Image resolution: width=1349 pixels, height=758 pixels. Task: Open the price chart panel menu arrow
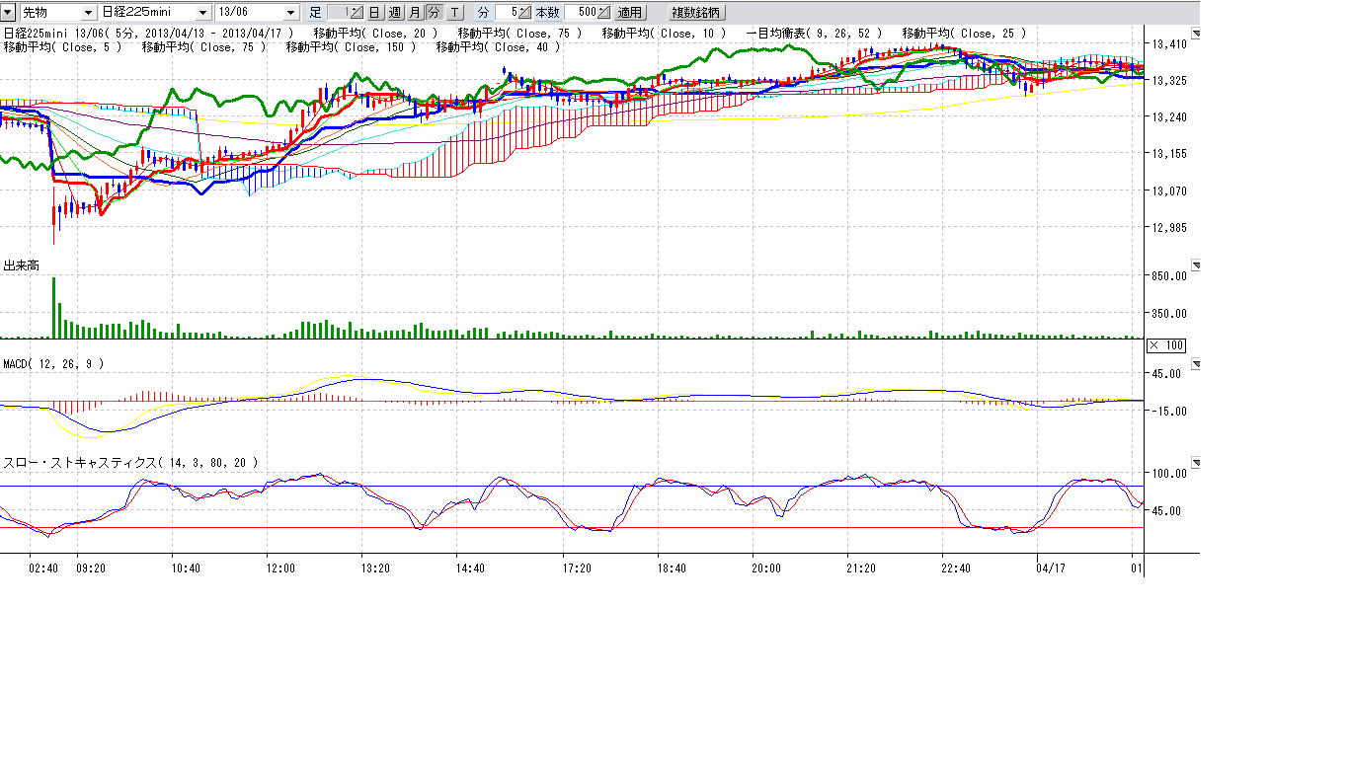pyautogui.click(x=1196, y=34)
